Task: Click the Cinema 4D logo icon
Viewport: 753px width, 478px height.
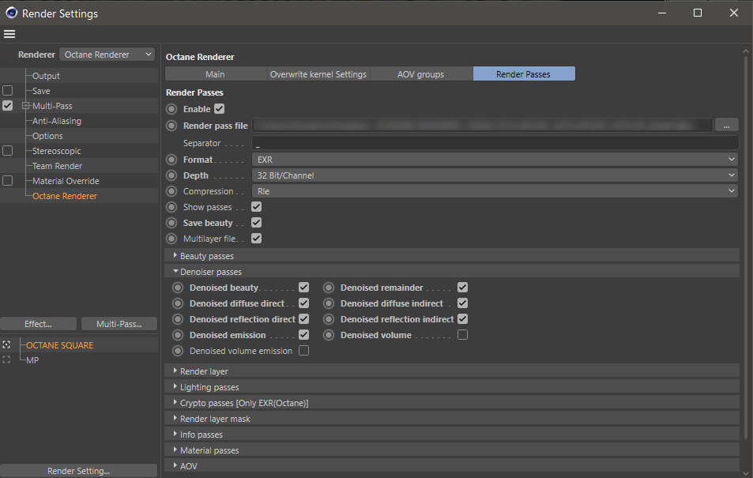Action: pyautogui.click(x=10, y=13)
